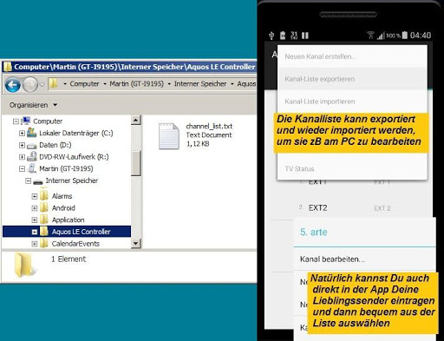
Task: Select the DVD-RW-Laufwerk (R:) drive icon
Action: pos(31,156)
